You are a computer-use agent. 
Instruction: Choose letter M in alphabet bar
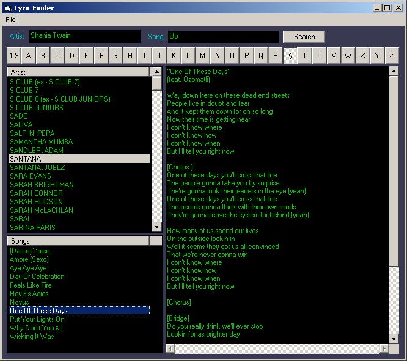[x=203, y=56]
